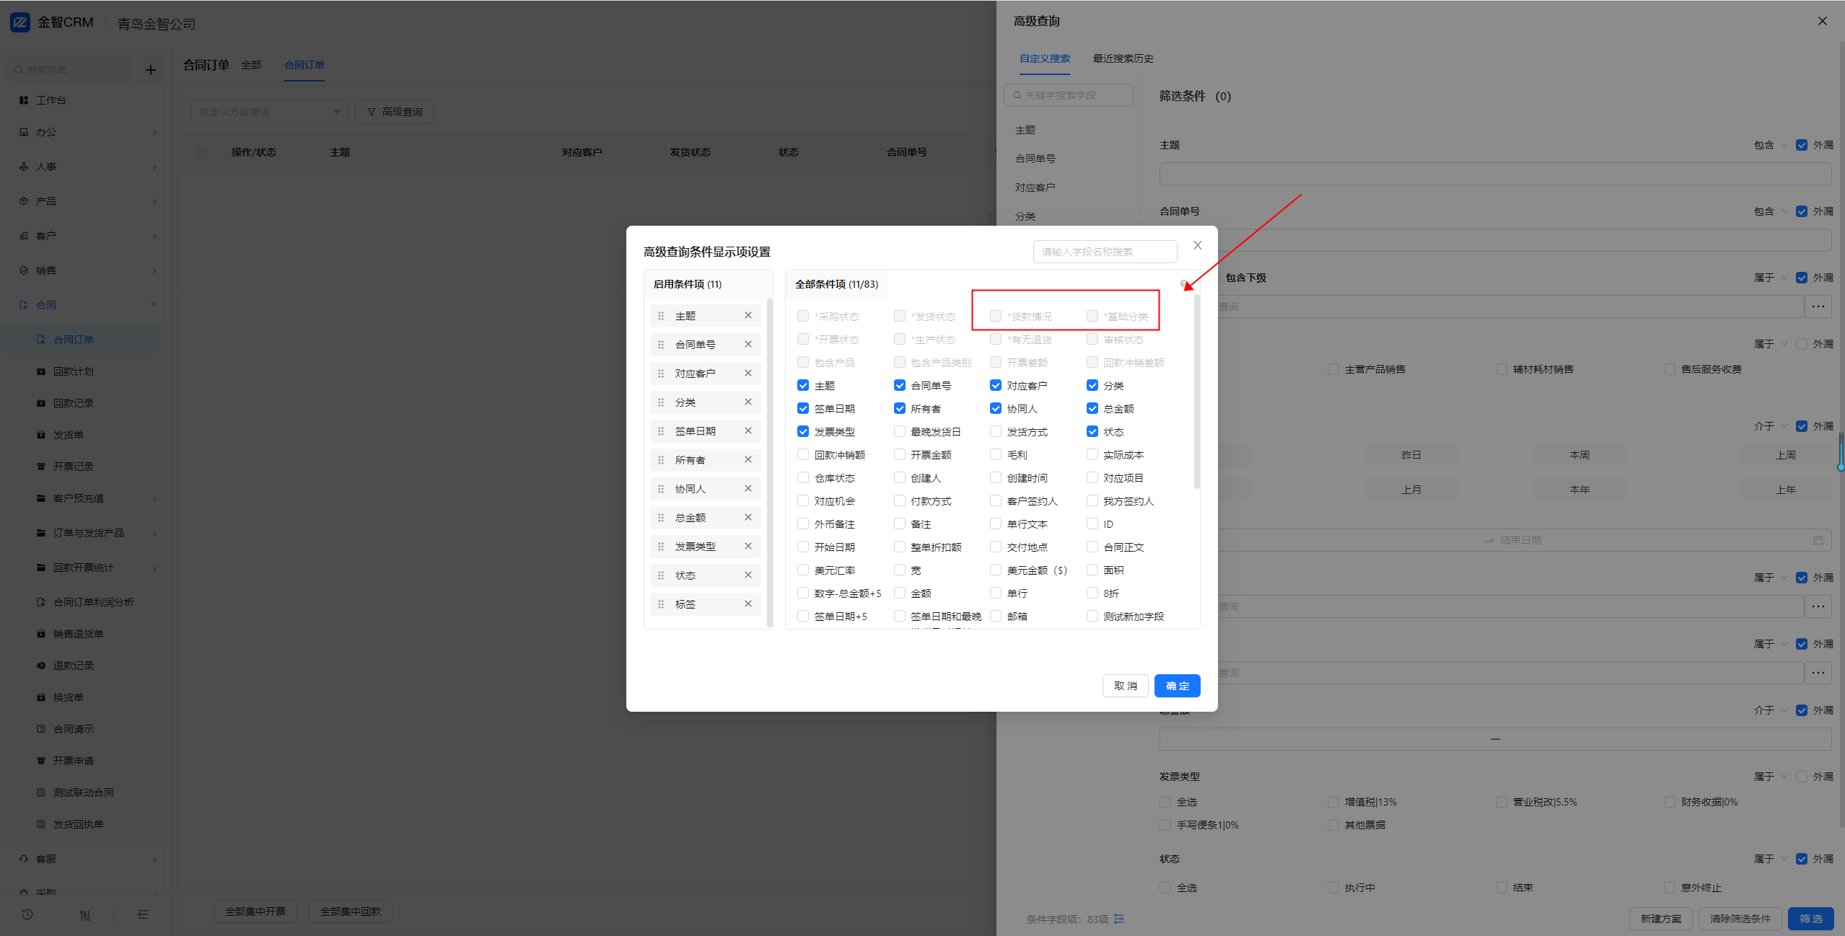Enable the 回款冲销额 condition checkbox
Viewport: 1845px width, 936px height.
coord(803,455)
